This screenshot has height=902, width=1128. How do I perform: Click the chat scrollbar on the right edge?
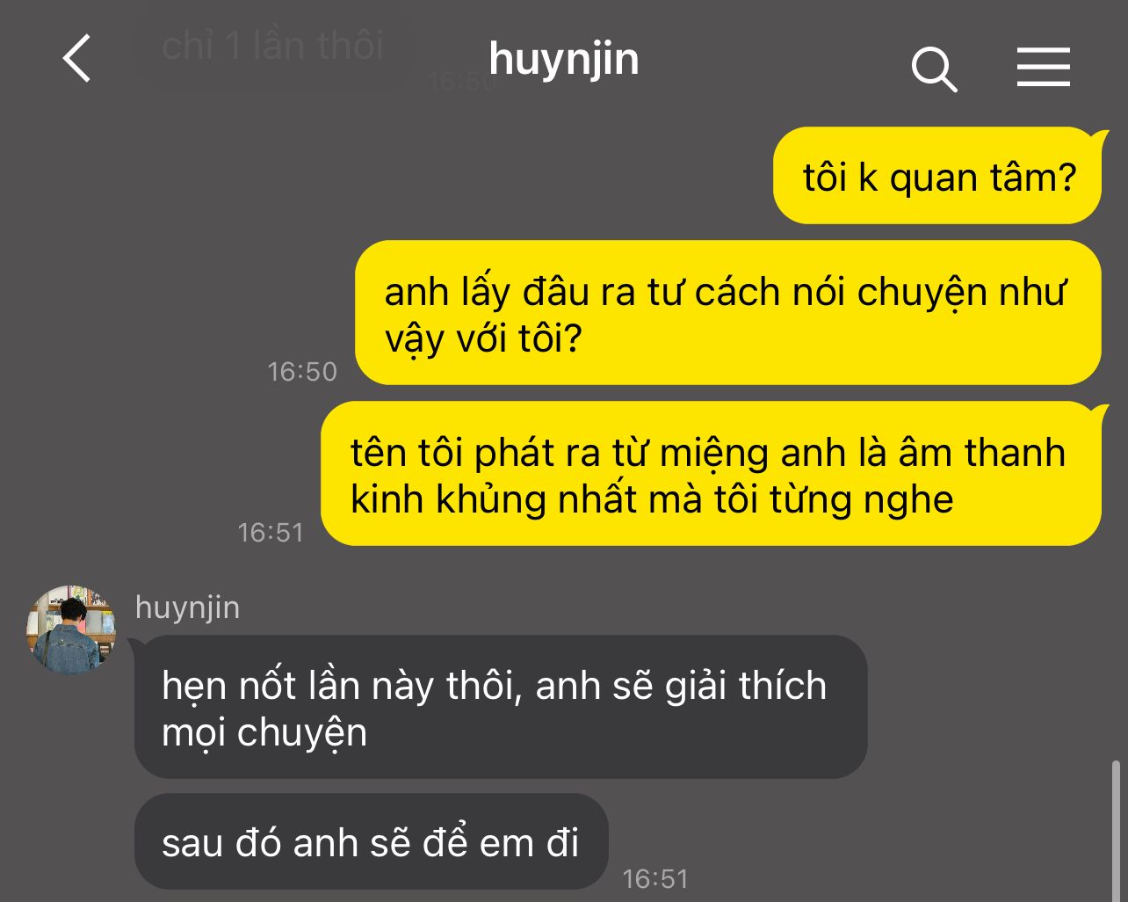pyautogui.click(x=1116, y=831)
